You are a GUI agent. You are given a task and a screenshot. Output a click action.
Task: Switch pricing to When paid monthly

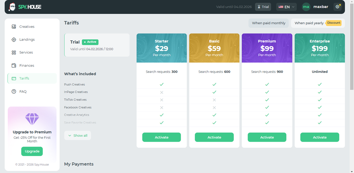pyautogui.click(x=268, y=23)
